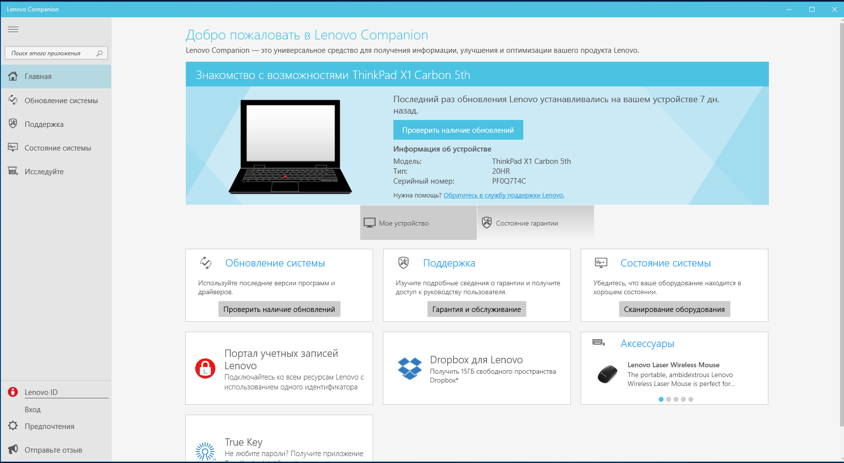Switch to the Мое устройство tab
The width and height of the screenshot is (844, 463).
(419, 223)
